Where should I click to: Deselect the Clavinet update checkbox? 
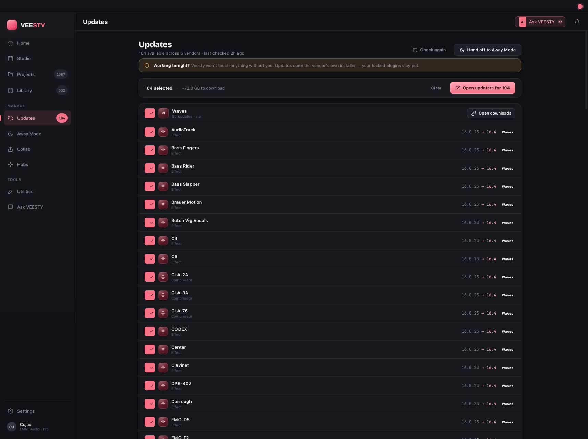click(150, 368)
